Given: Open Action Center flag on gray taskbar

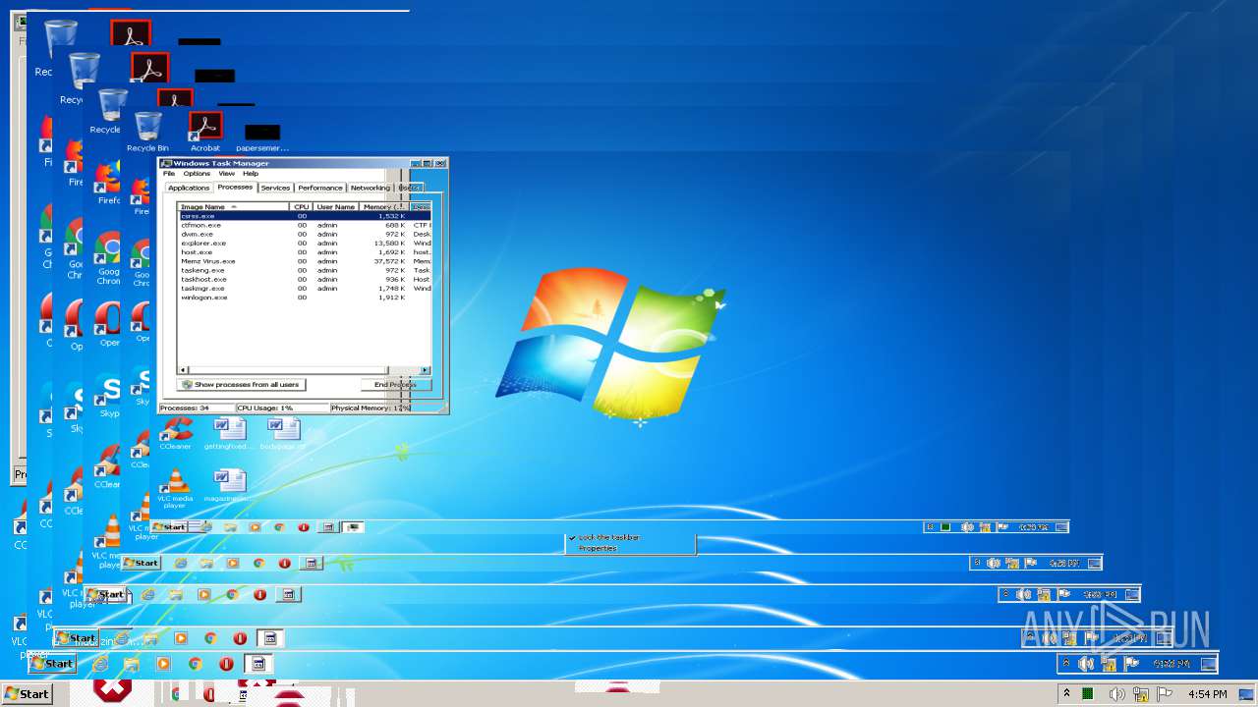Looking at the screenshot, I should (1166, 693).
